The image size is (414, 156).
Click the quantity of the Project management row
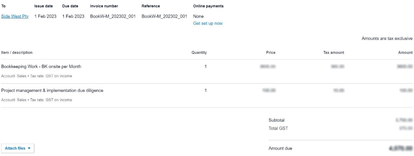click(206, 90)
